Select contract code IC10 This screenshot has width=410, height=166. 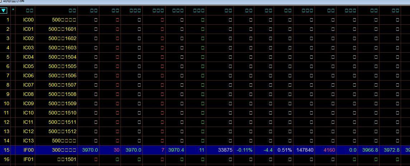(x=28, y=113)
